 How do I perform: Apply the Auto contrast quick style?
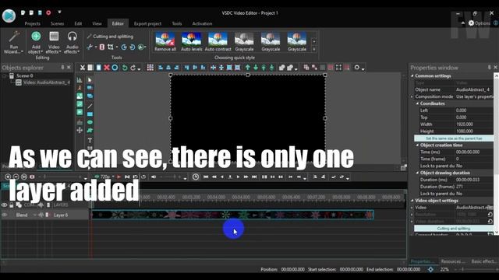pyautogui.click(x=218, y=41)
